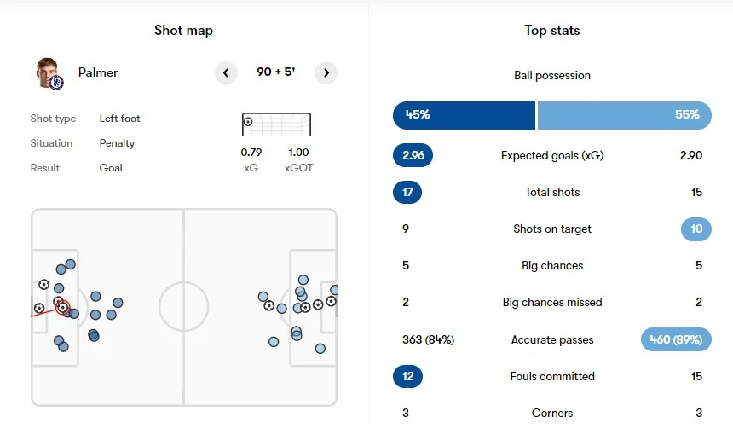
Task: Click the Chelsea club badge
Action: tap(56, 84)
